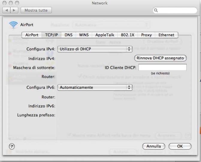Open the Configura IPv4 dropdown
The image size is (201, 162).
click(95, 49)
